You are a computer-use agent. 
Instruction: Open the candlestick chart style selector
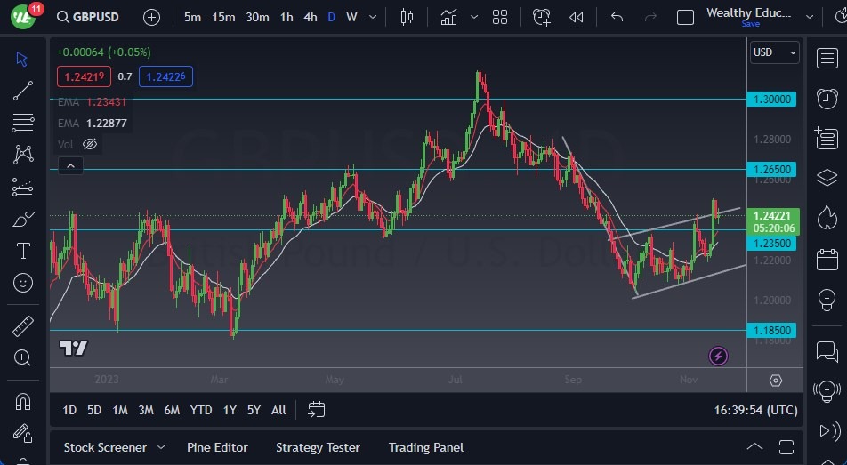407,17
